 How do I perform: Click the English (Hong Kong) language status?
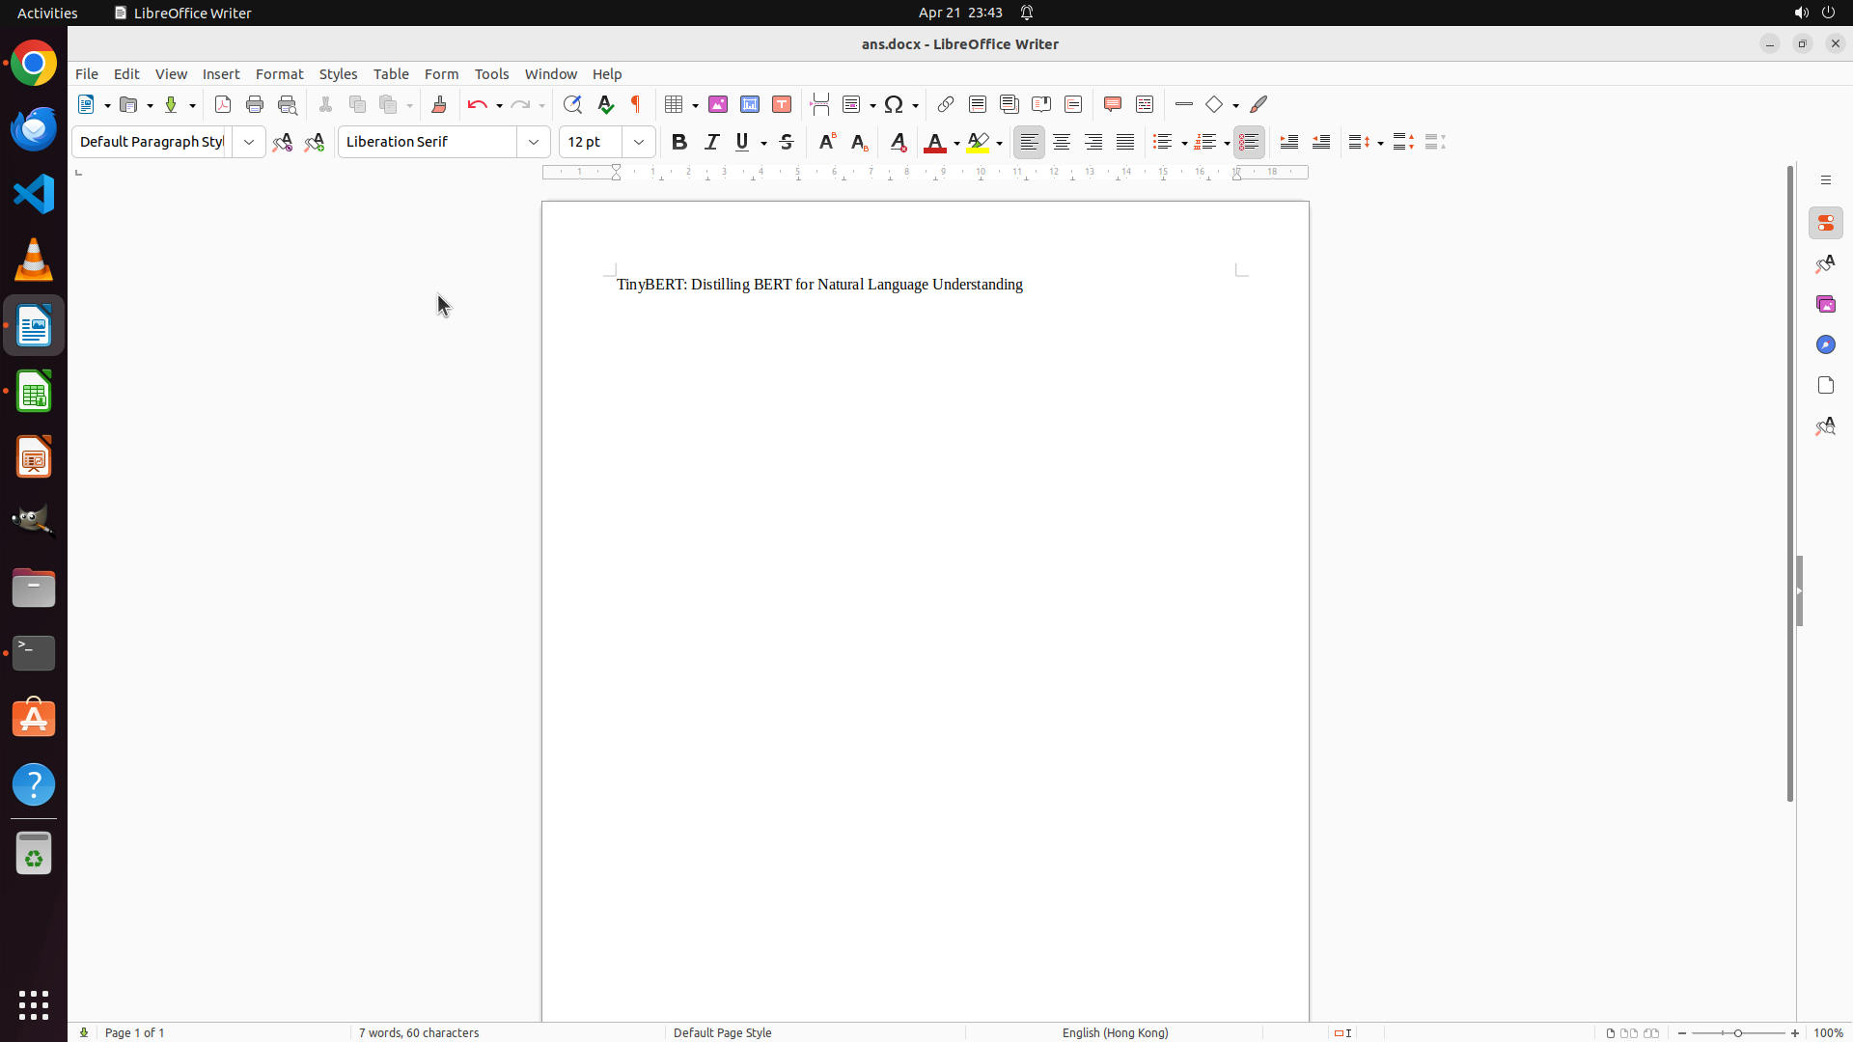[x=1115, y=1032]
